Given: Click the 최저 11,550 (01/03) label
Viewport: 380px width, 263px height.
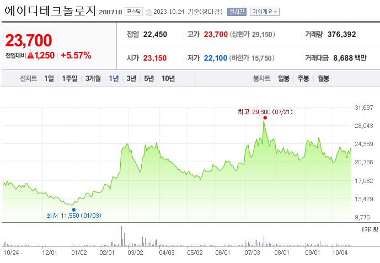Looking at the screenshot, I should (x=74, y=216).
